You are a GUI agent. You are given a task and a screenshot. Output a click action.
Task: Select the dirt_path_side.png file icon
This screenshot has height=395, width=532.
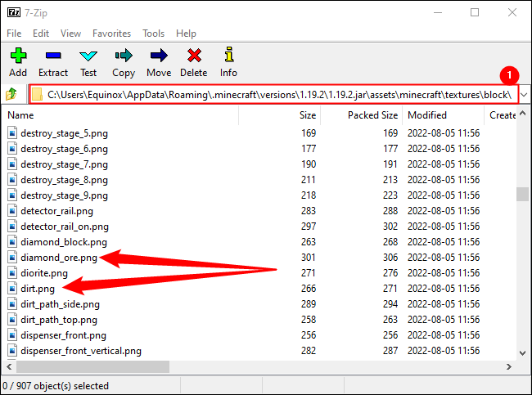12,304
